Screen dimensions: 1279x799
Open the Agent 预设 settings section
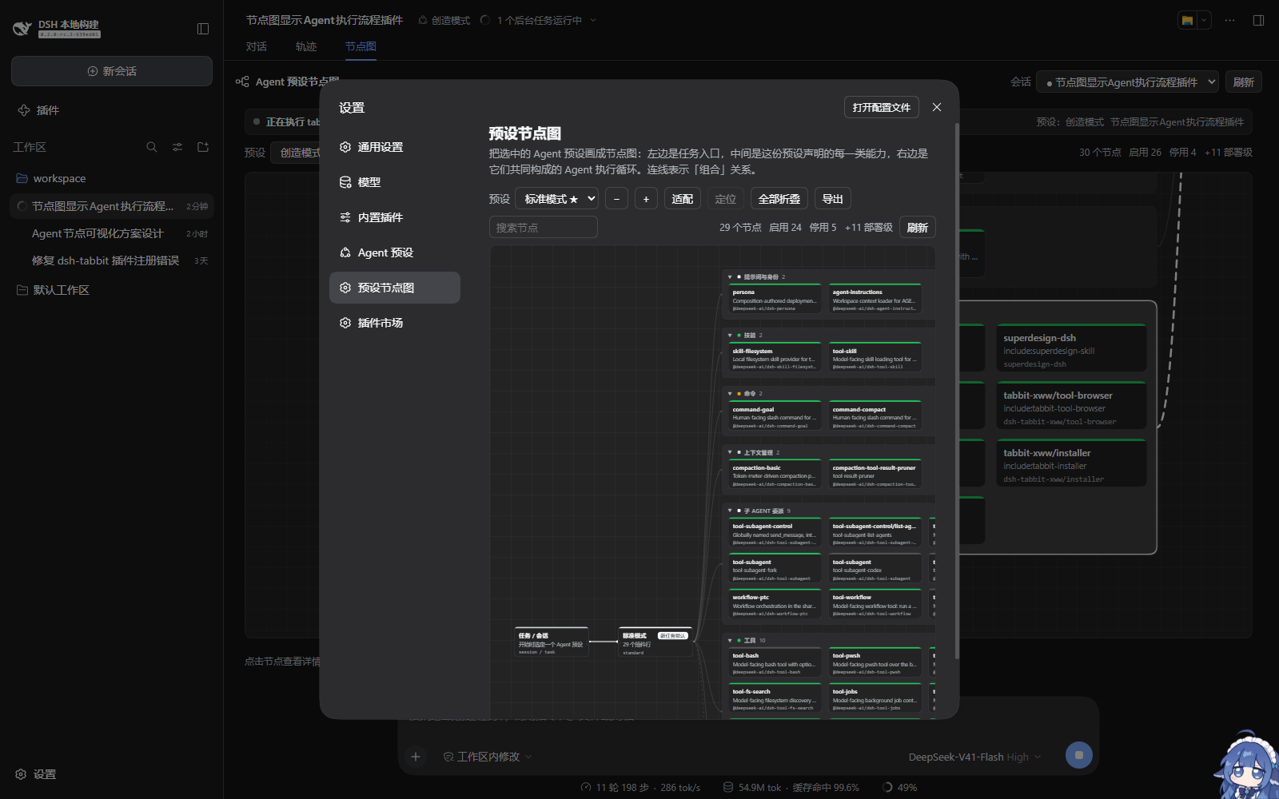(395, 252)
